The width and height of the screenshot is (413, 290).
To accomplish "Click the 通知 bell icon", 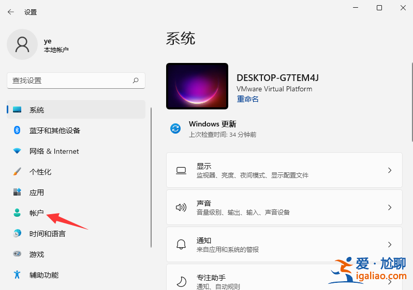I will pos(181,245).
